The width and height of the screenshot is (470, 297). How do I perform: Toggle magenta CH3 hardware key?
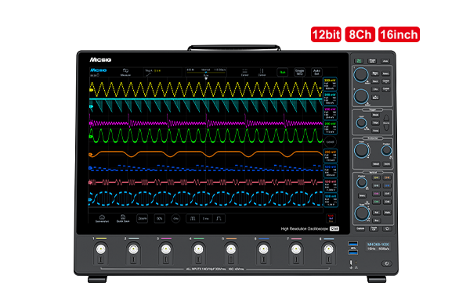(376, 194)
